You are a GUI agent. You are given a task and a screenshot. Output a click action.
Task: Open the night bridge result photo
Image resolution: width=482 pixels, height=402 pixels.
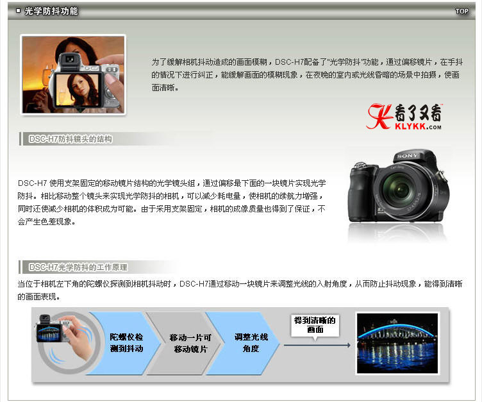pos(397,343)
